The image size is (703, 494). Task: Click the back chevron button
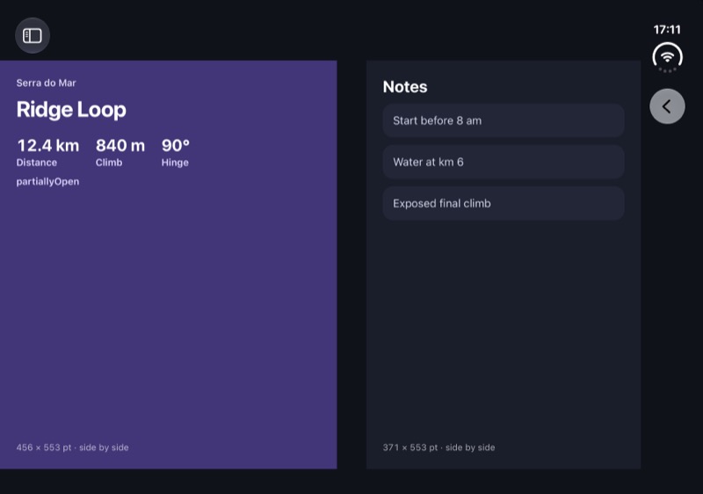click(x=667, y=106)
